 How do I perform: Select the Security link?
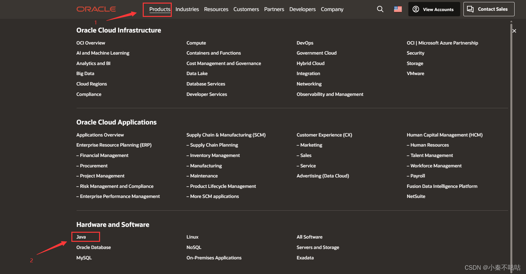(x=416, y=53)
